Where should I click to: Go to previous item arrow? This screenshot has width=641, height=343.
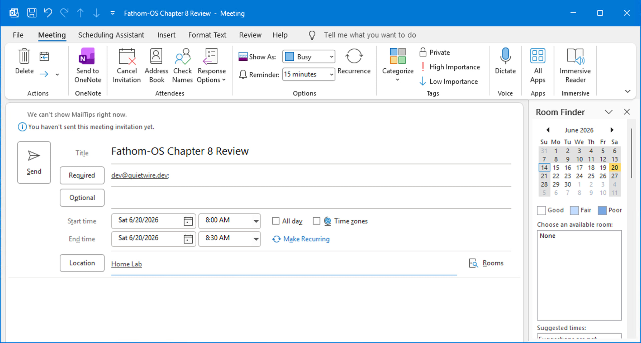[x=80, y=13]
